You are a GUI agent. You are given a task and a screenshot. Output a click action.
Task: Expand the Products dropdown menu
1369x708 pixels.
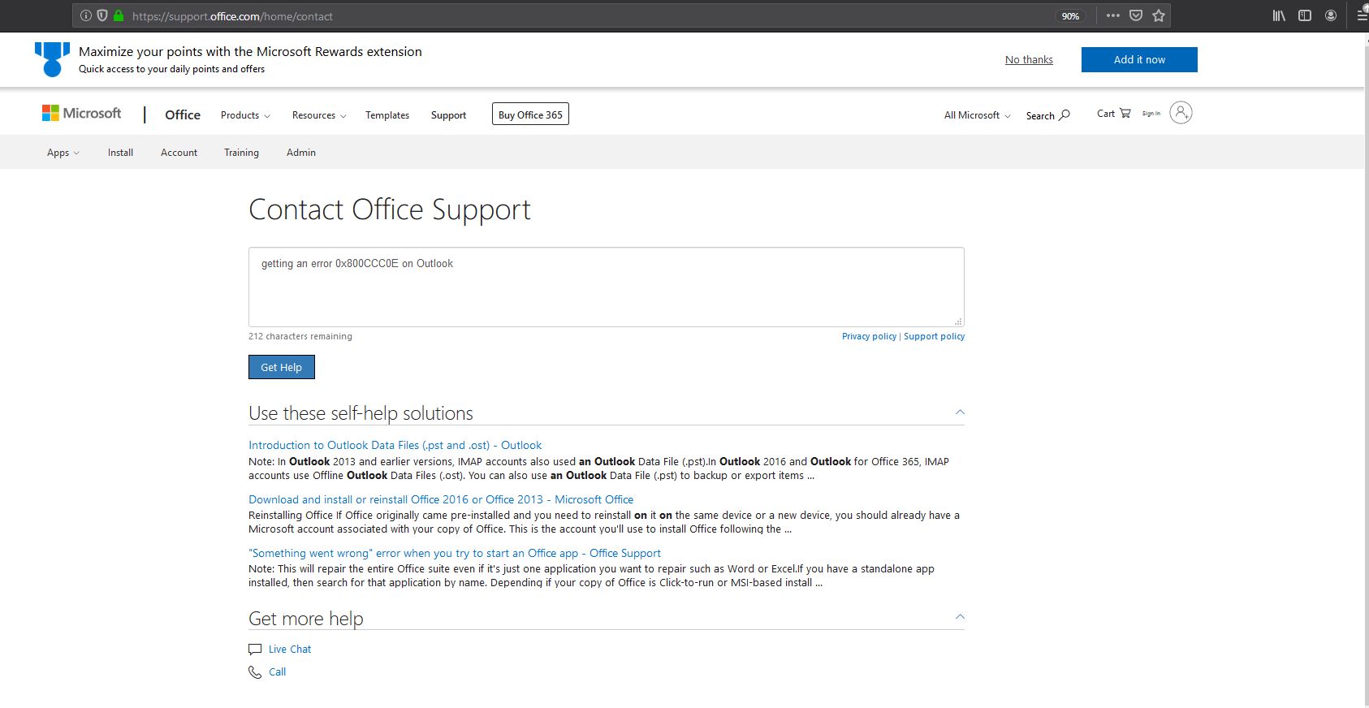pyautogui.click(x=245, y=115)
